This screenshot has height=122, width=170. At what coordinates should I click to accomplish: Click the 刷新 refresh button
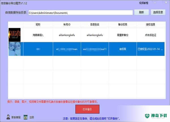coord(141,12)
